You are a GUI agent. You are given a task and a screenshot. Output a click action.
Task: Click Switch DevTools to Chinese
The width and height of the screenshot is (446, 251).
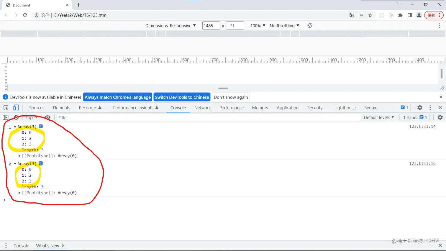182,97
